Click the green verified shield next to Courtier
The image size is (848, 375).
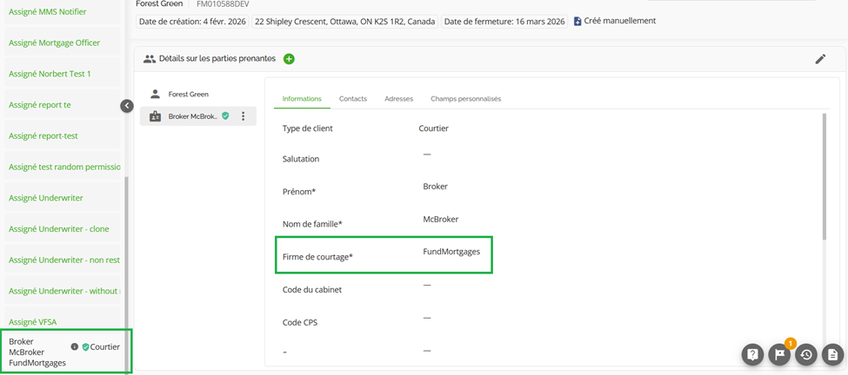point(85,347)
